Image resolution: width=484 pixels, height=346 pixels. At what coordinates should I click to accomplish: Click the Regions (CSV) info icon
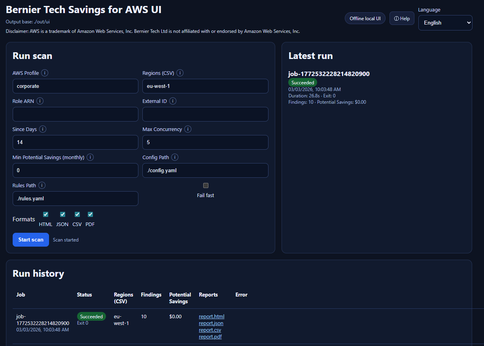[180, 73]
